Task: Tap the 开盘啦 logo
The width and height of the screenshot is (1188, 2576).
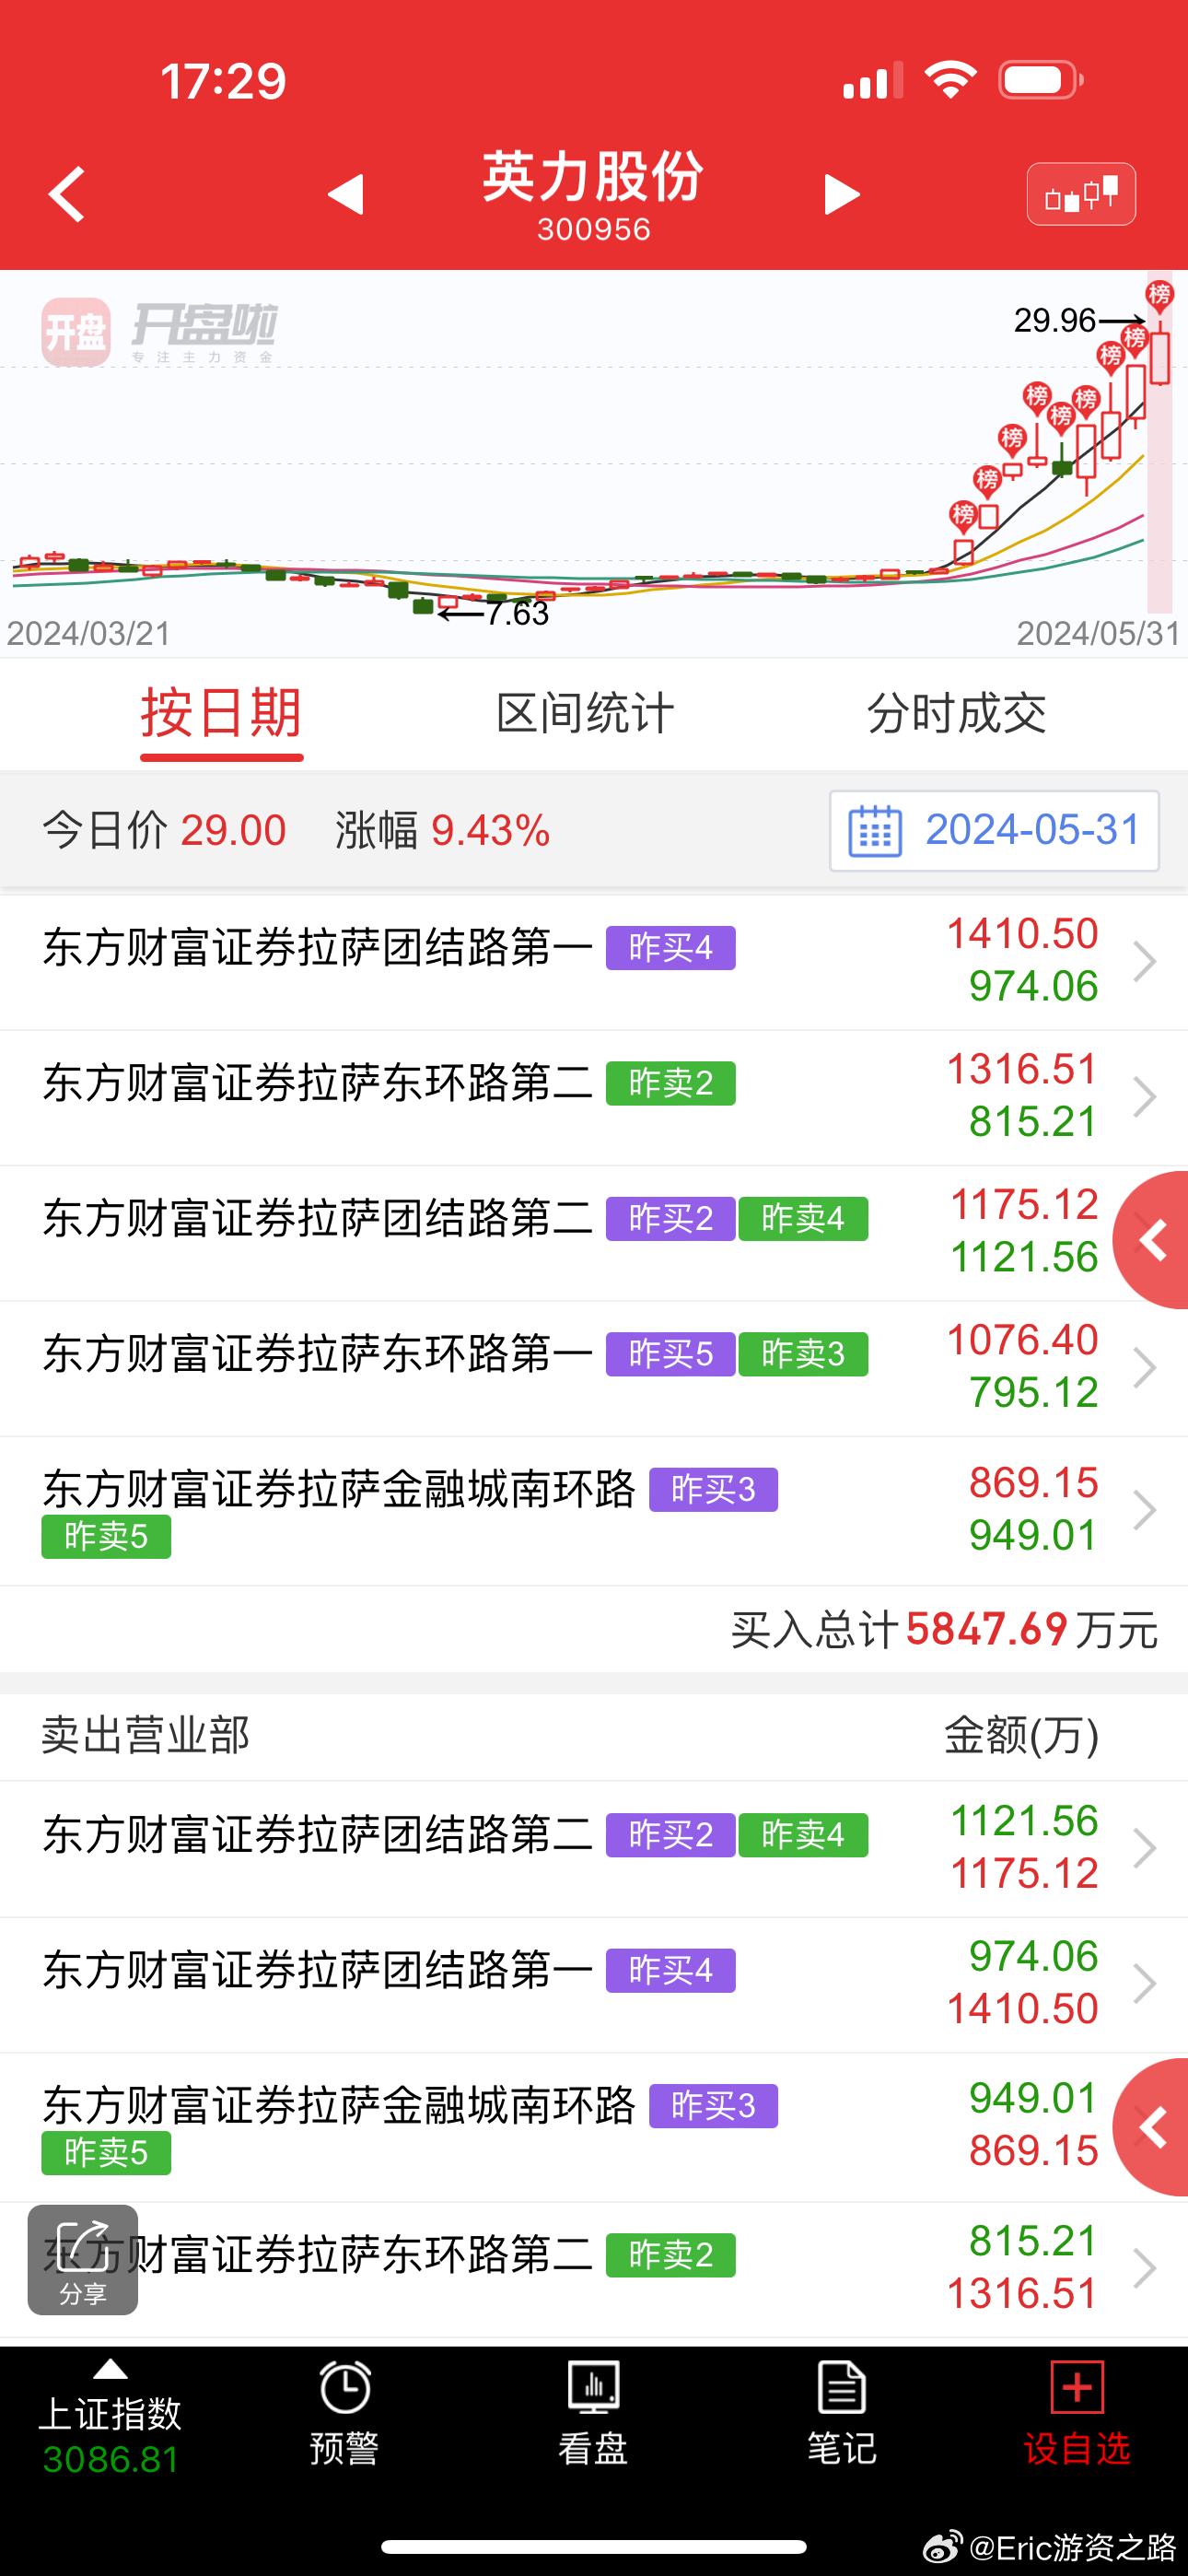Action: (160, 332)
